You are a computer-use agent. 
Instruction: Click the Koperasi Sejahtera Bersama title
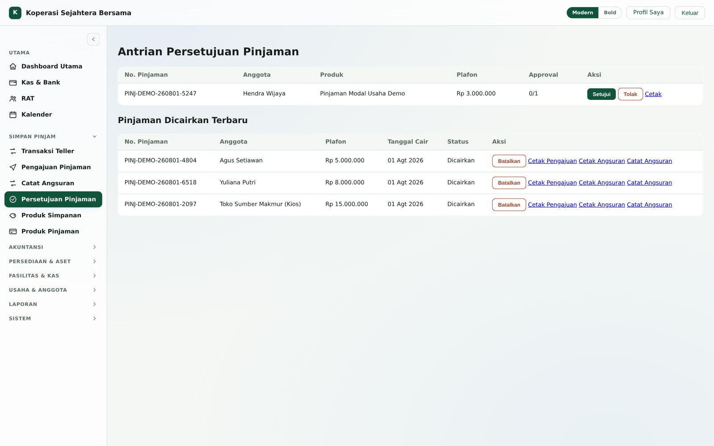coord(79,13)
